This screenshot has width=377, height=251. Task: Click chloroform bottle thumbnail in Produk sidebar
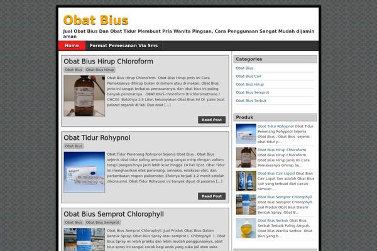246,158
